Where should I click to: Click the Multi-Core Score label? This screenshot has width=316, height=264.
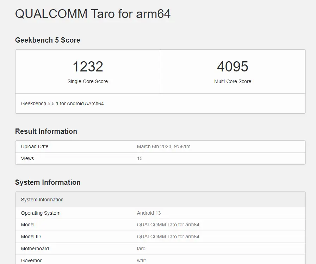click(x=233, y=81)
